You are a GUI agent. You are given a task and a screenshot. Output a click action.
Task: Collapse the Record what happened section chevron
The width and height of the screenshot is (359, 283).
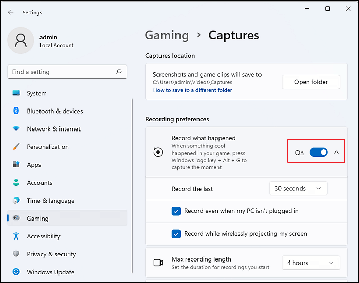(336, 153)
